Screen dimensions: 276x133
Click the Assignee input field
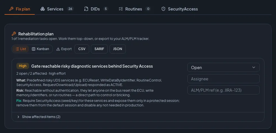[x=224, y=79]
